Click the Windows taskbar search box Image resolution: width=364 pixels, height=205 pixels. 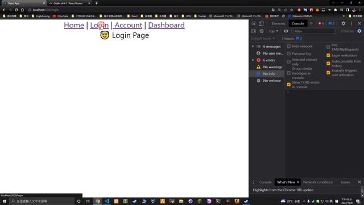click(x=42, y=201)
